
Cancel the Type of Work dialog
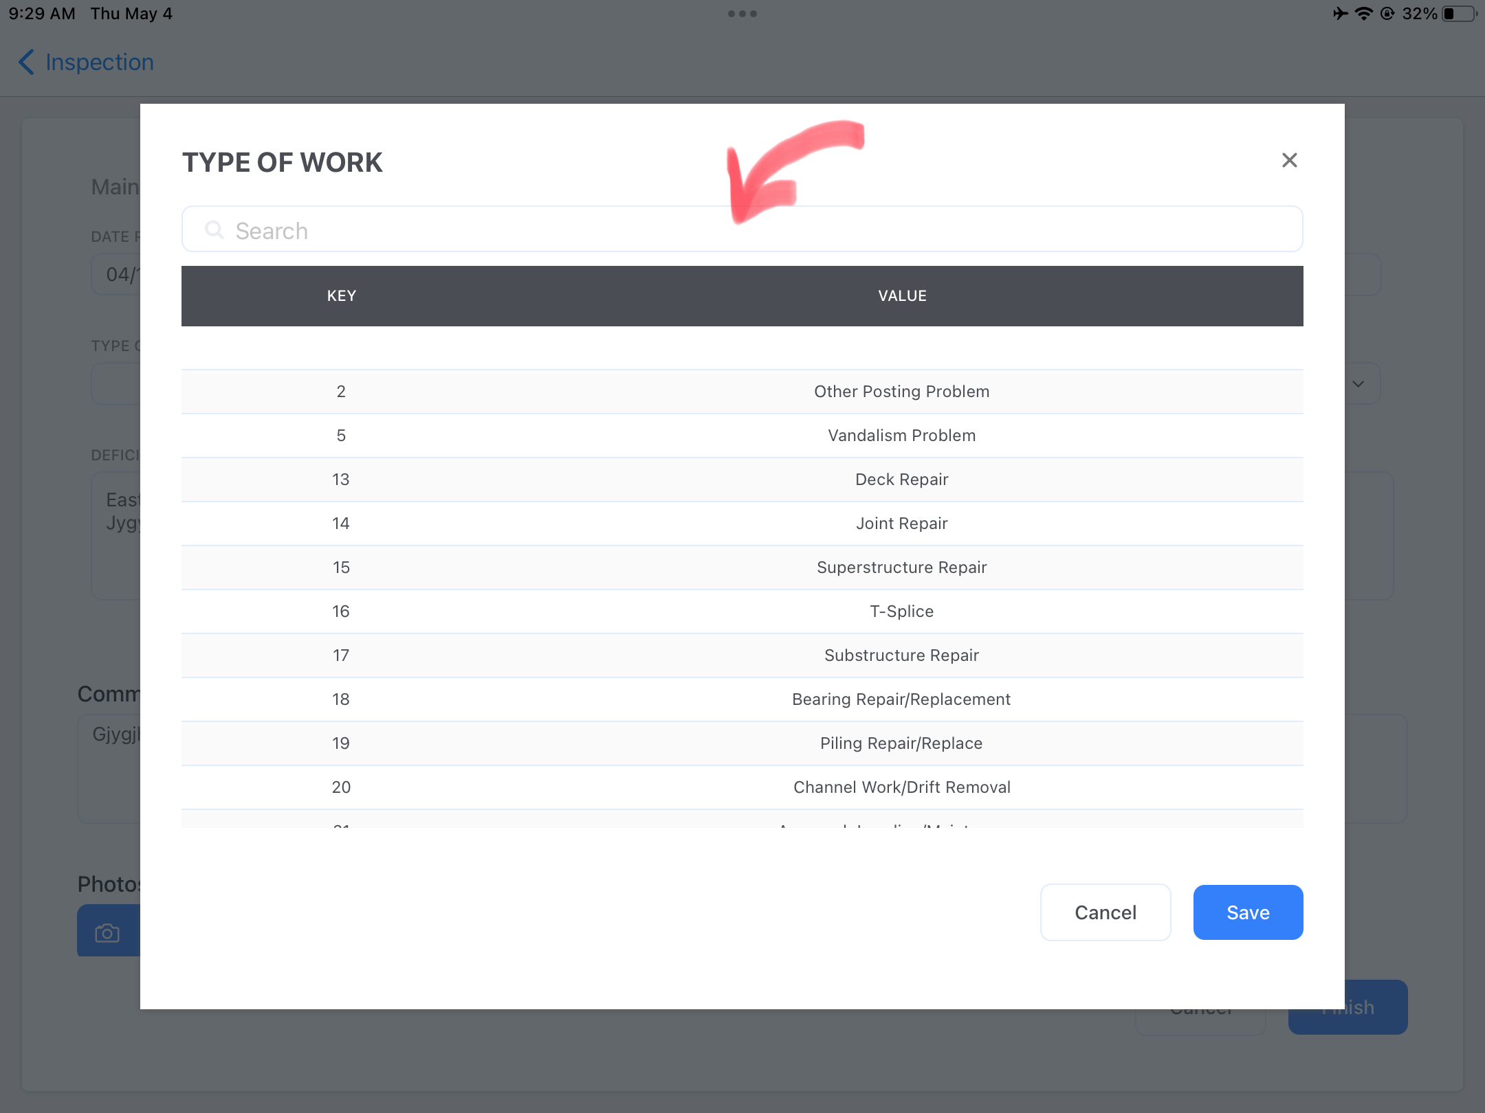click(x=1105, y=912)
